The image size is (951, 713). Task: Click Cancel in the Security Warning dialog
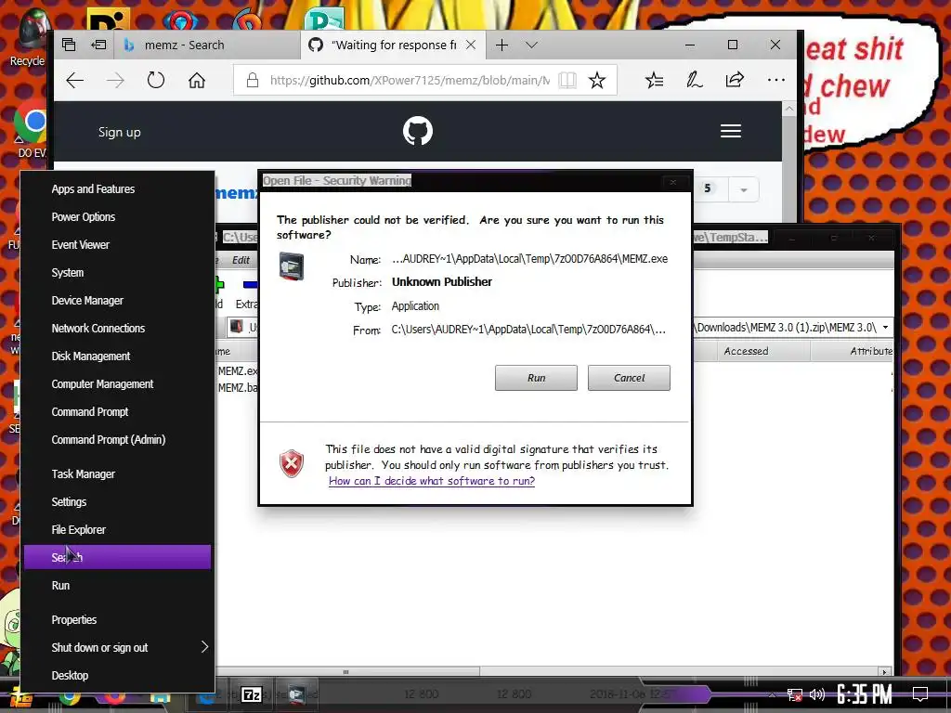coord(629,378)
